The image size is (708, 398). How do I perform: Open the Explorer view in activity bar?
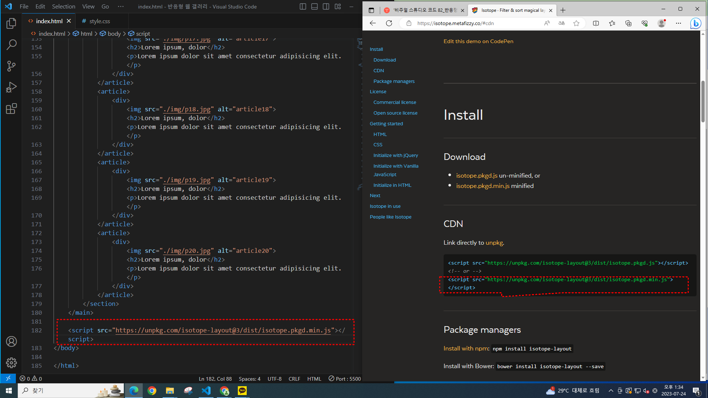(x=11, y=24)
